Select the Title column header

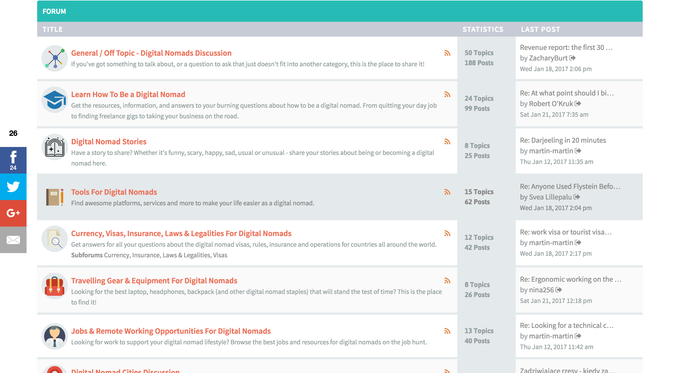(x=53, y=29)
